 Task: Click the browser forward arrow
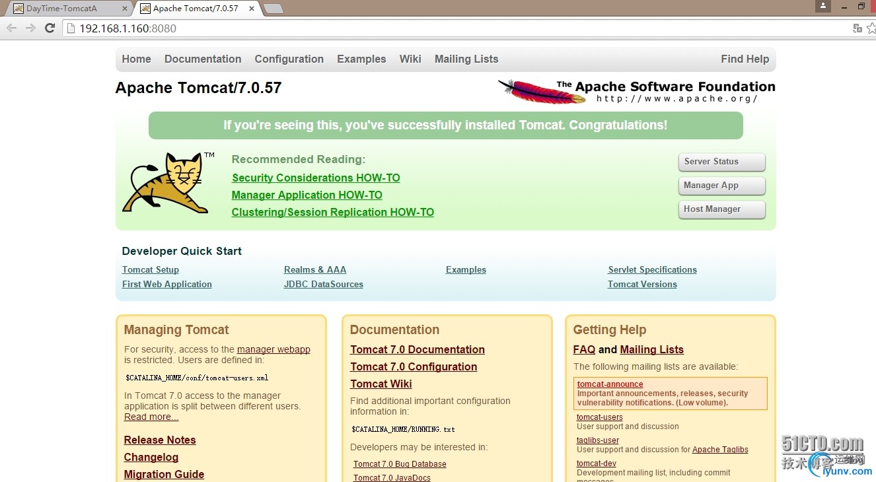click(30, 28)
